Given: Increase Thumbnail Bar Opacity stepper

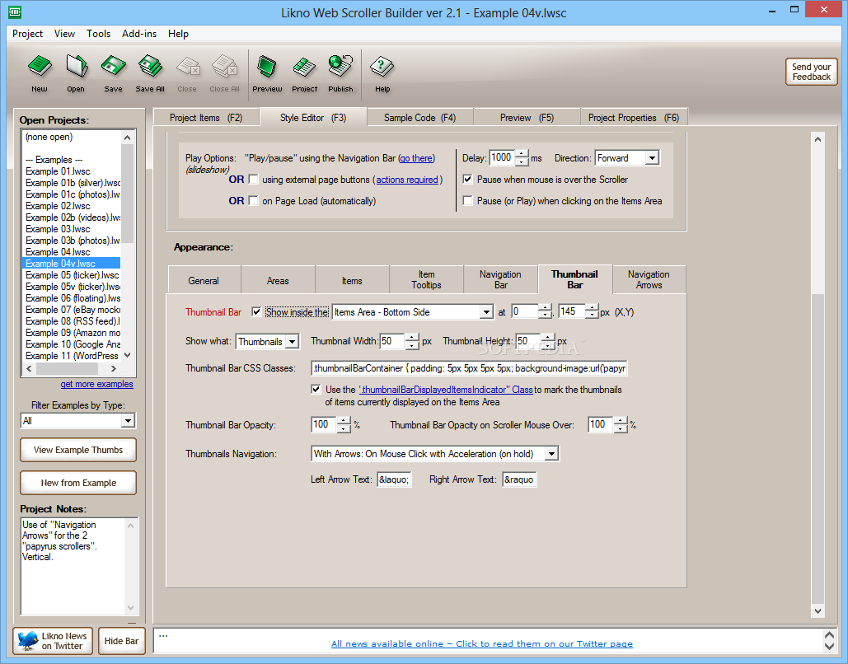Looking at the screenshot, I should click(x=344, y=421).
